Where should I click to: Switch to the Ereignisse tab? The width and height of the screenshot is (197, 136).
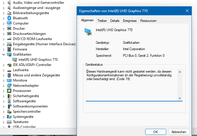(x=130, y=21)
